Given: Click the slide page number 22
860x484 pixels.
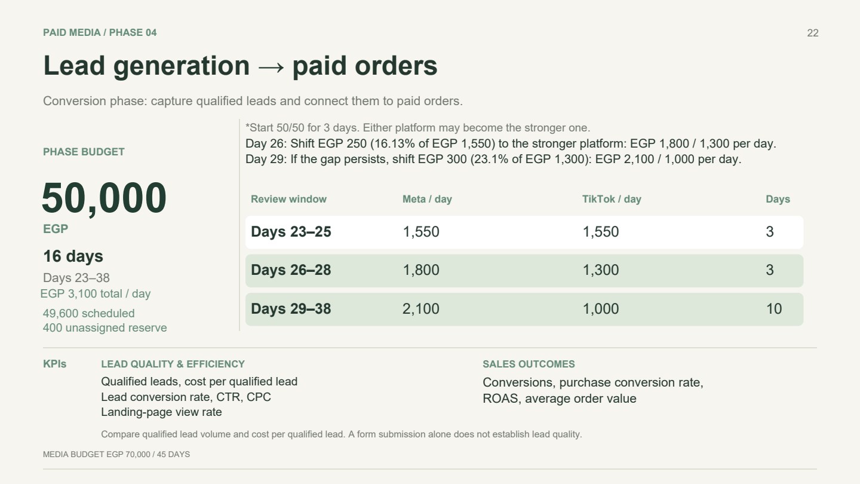Looking at the screenshot, I should click(x=812, y=33).
